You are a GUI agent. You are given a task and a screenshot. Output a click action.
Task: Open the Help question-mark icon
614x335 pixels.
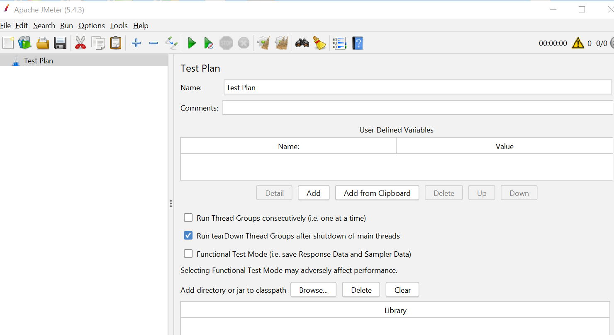pyautogui.click(x=358, y=43)
